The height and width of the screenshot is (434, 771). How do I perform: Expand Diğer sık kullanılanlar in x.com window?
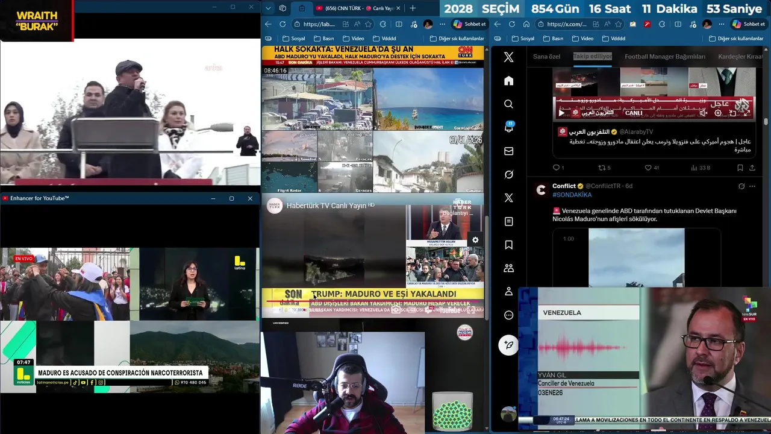(x=735, y=39)
